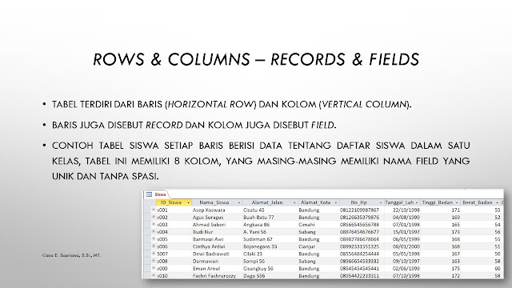
Task: Open the Nama_Siswa column dropdown arrow
Action: tap(238, 202)
